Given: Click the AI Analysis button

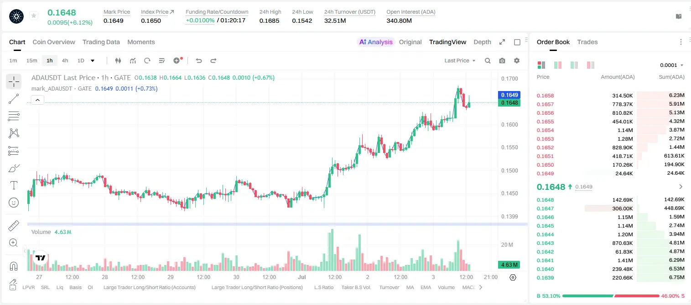Looking at the screenshot, I should (375, 42).
